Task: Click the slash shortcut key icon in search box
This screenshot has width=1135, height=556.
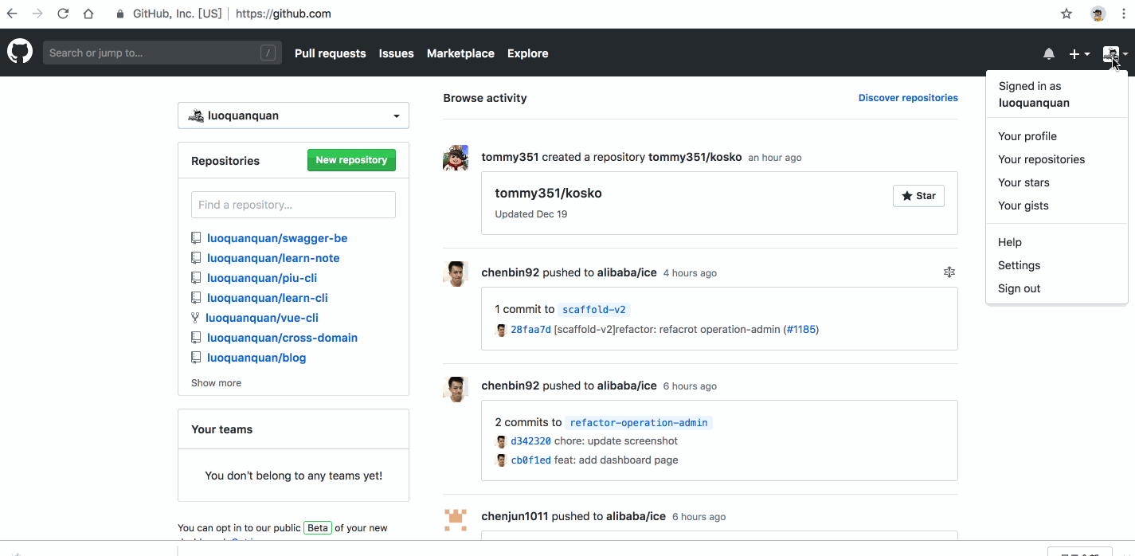Action: [268, 53]
